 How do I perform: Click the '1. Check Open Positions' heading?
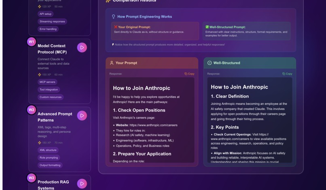139,110
